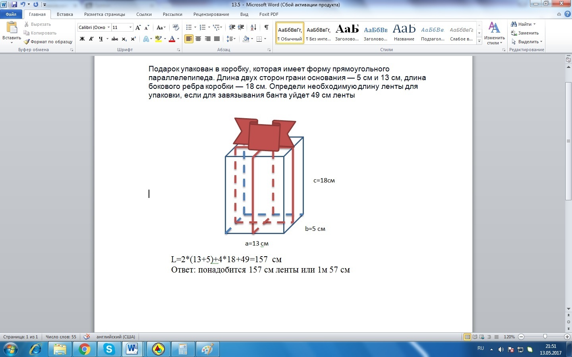Increase font size with the Grow Font icon
This screenshot has width=572, height=357.
(138, 27)
